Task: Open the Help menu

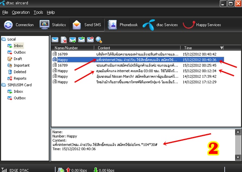Action: click(51, 12)
